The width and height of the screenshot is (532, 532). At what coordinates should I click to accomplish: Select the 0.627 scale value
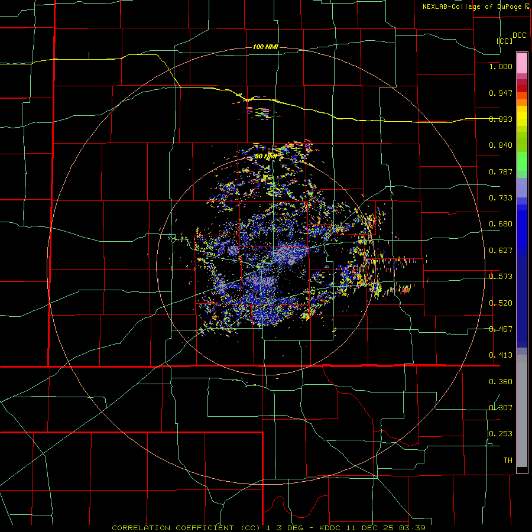(x=501, y=251)
